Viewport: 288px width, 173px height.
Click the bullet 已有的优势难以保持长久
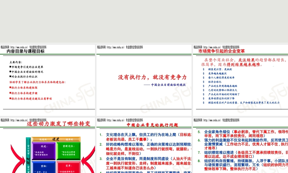[x=223, y=90]
